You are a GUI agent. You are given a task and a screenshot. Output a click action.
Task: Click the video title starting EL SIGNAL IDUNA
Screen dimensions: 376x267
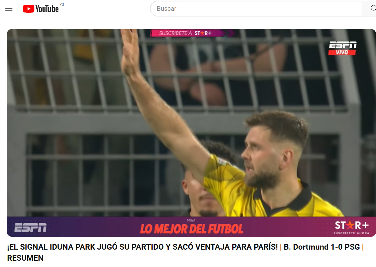(x=185, y=252)
